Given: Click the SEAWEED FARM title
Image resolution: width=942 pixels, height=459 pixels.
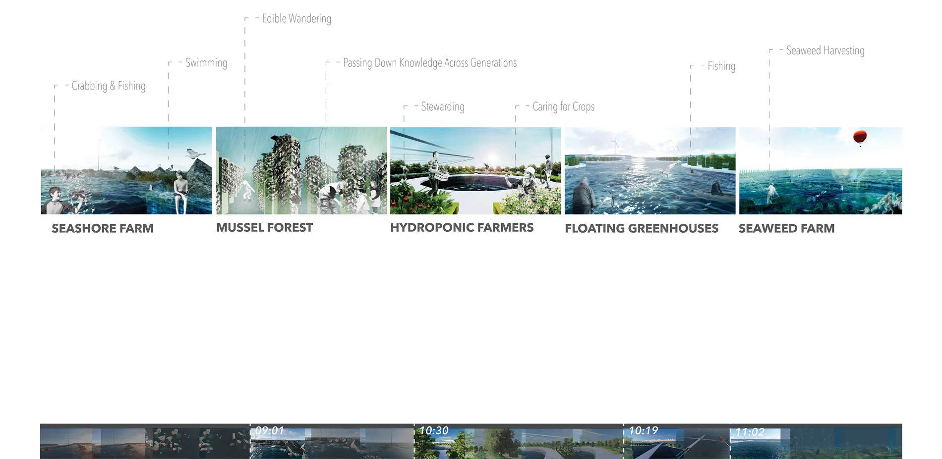Looking at the screenshot, I should pyautogui.click(x=786, y=228).
